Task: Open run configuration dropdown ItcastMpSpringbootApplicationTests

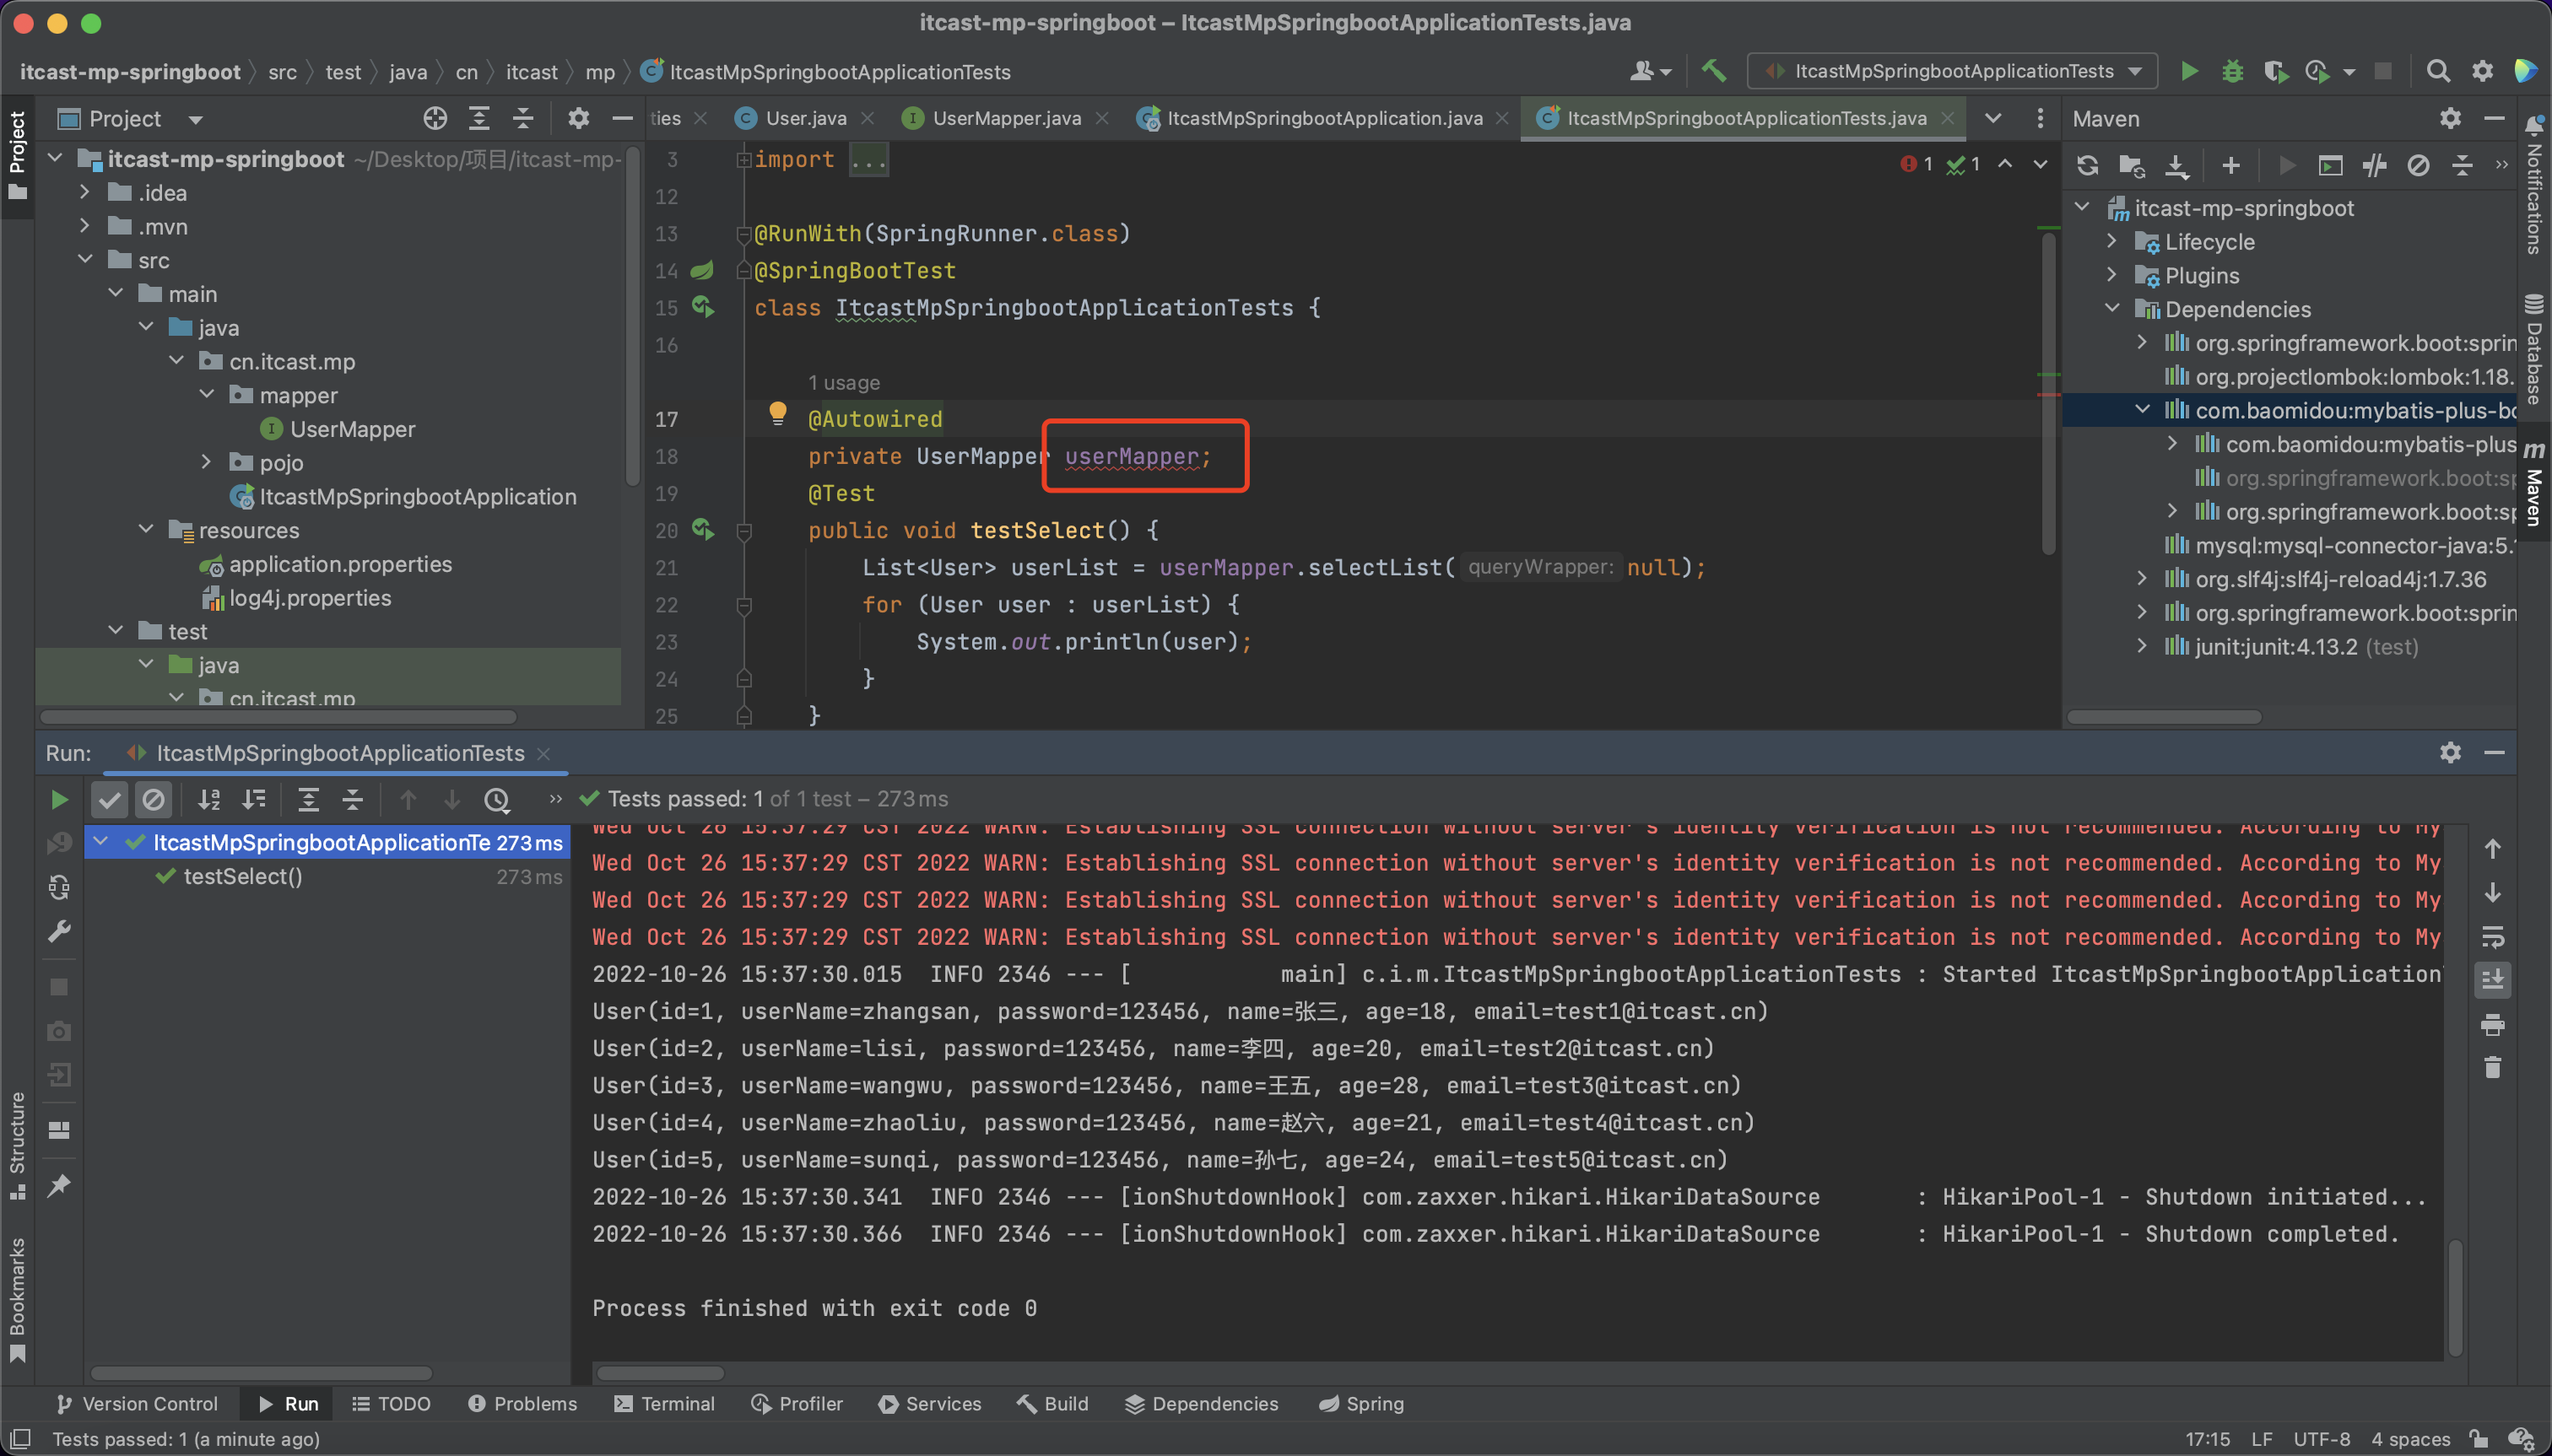Action: [x=1951, y=71]
